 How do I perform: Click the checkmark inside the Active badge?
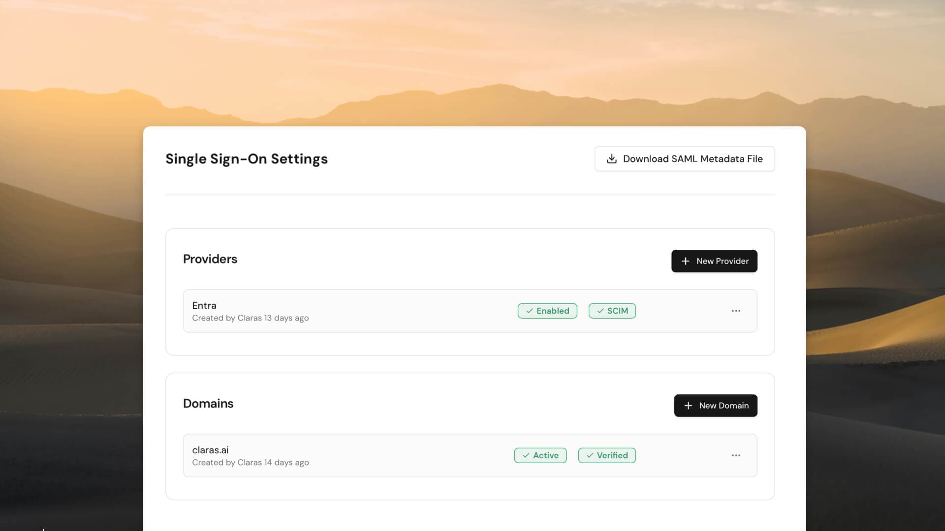[526, 455]
